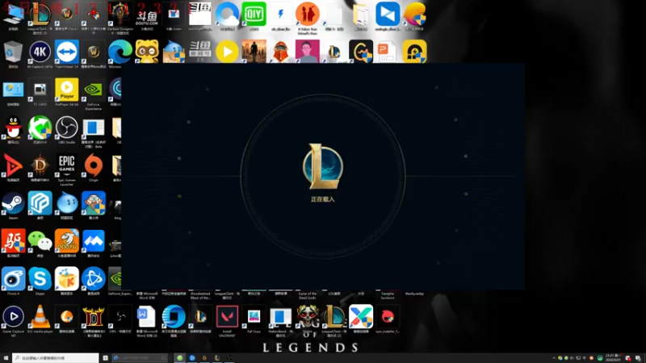The width and height of the screenshot is (646, 363).
Task: Open GeForce Experience desktop shortcut
Action: [x=94, y=91]
